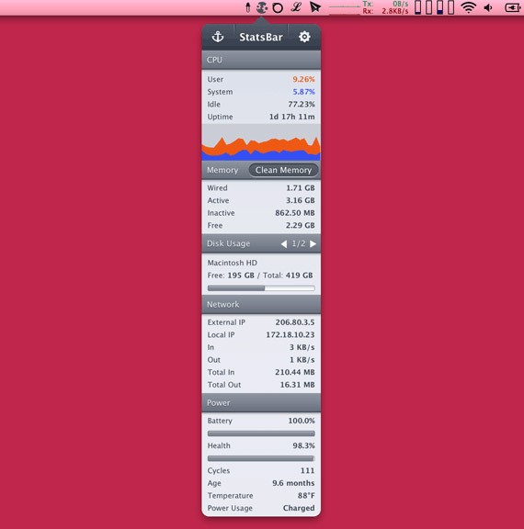Click the CPU section header
Screen dimensions: 524x529
tap(261, 60)
